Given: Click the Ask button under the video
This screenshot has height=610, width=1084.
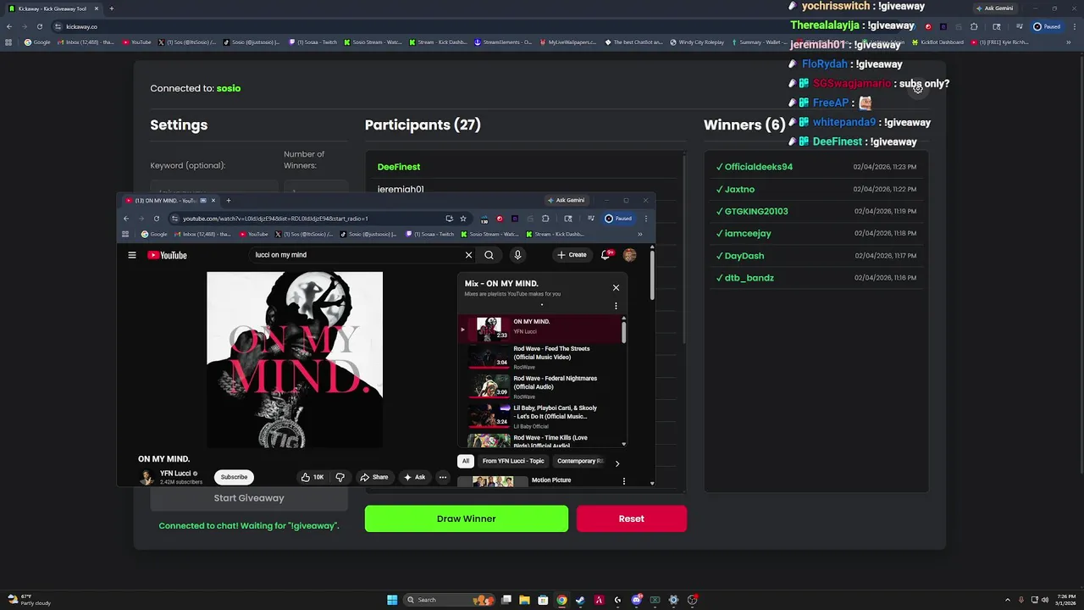Looking at the screenshot, I should coord(414,477).
